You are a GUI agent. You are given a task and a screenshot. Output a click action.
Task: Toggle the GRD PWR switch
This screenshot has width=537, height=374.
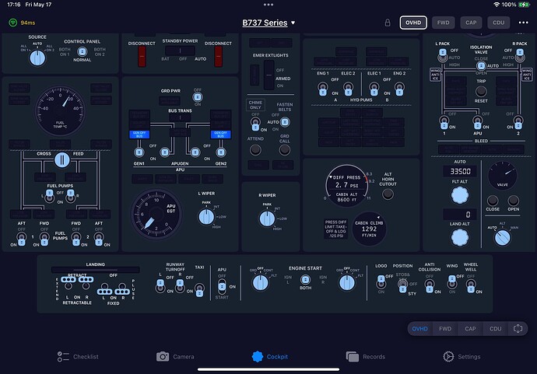198,97
